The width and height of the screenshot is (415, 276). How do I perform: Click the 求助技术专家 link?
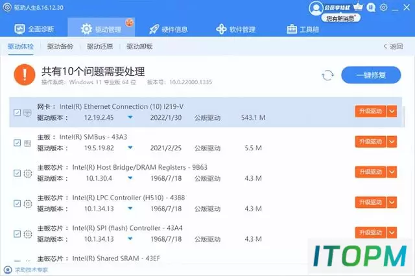pos(31,270)
